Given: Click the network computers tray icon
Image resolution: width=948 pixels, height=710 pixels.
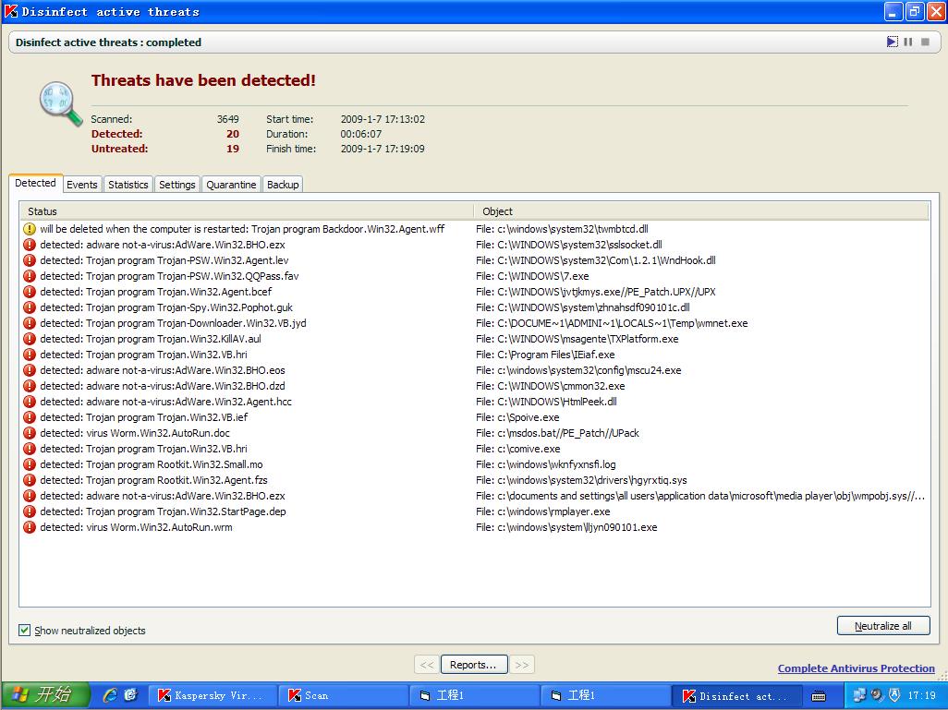Looking at the screenshot, I should [x=859, y=695].
